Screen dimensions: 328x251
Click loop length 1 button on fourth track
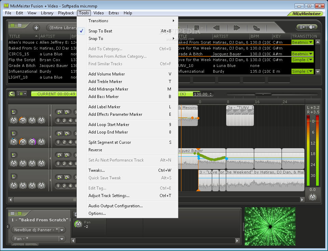tap(58, 186)
